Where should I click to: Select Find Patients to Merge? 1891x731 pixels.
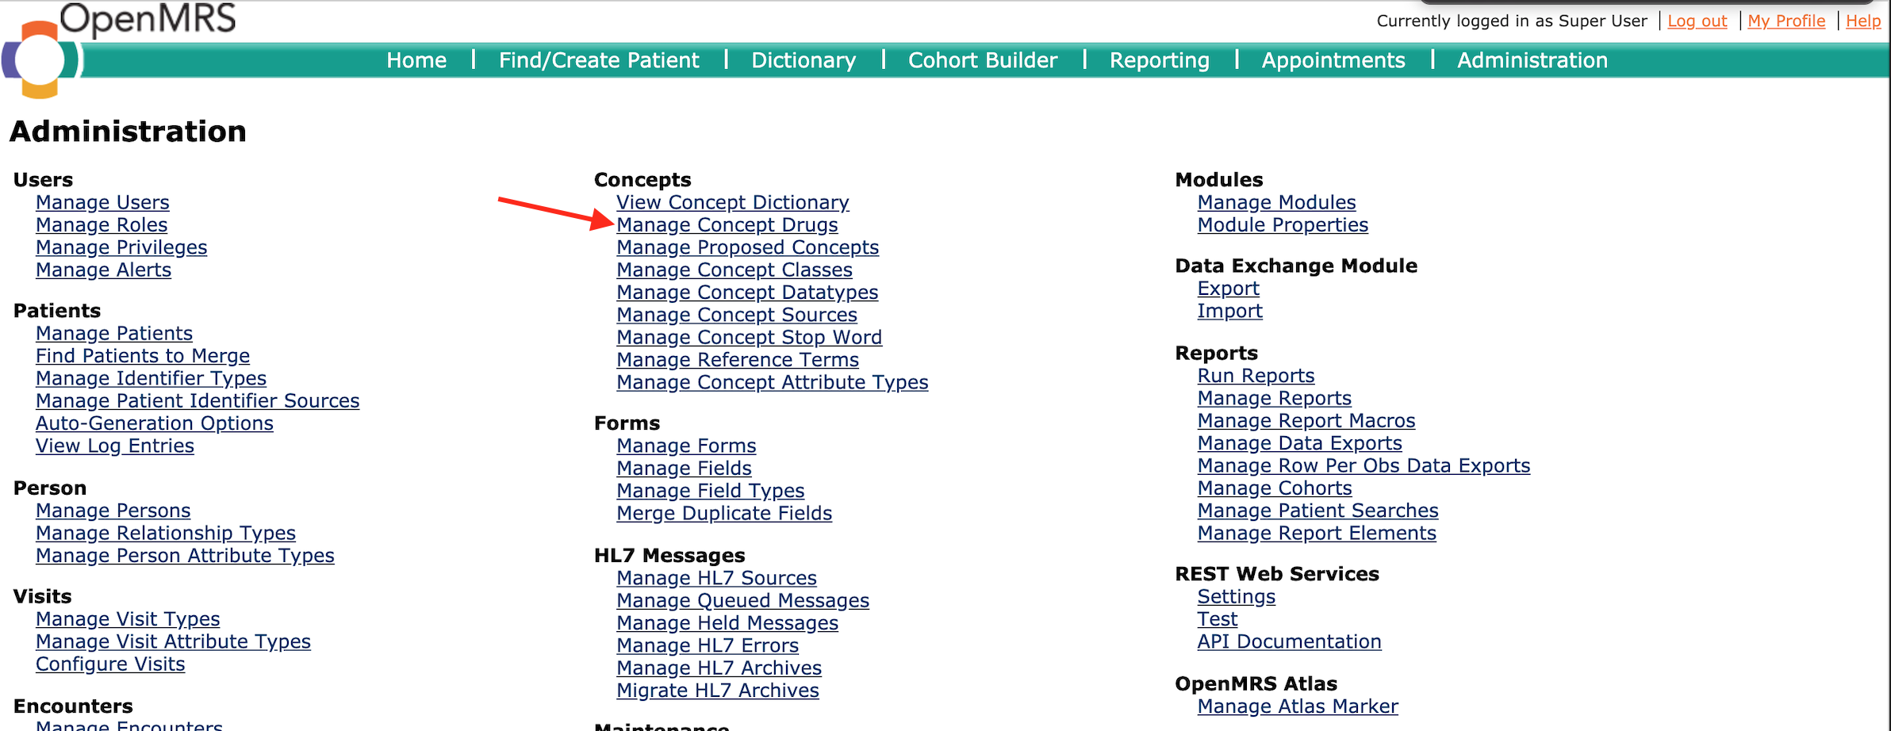(x=143, y=356)
